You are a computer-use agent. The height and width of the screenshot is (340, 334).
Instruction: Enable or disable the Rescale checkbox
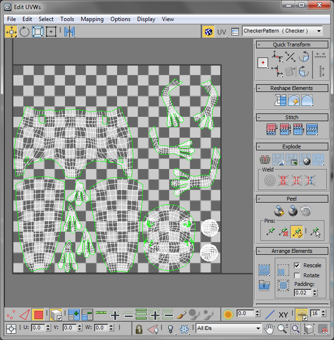click(x=297, y=265)
